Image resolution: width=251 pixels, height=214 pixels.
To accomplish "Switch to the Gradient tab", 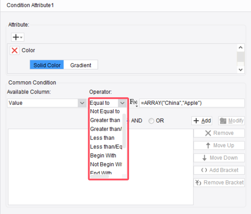I will coord(81,65).
